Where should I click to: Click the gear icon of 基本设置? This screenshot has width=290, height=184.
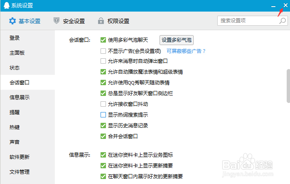(12, 21)
